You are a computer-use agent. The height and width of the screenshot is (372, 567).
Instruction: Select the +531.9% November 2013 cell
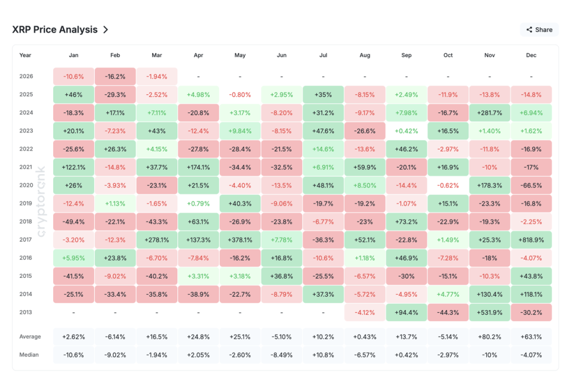489,312
